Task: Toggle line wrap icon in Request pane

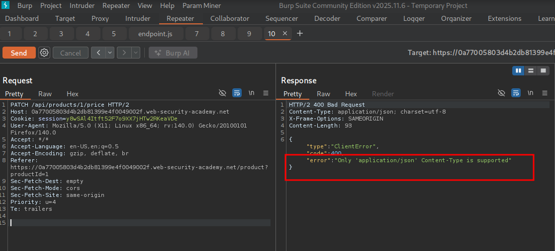Action: [237, 93]
